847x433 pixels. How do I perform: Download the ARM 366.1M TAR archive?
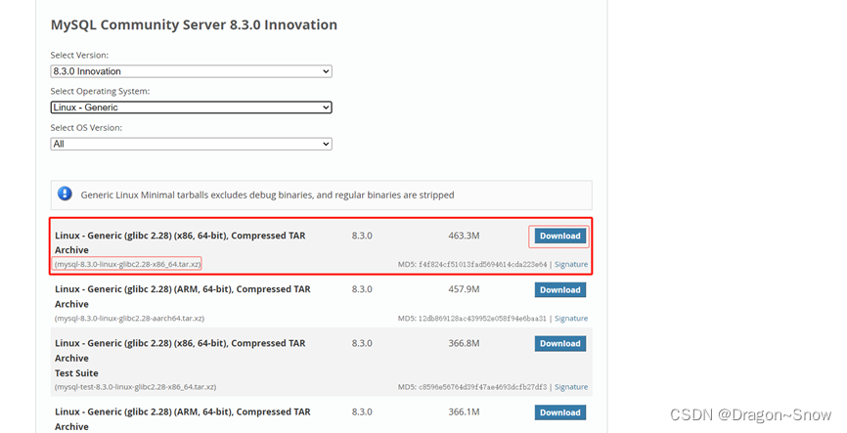pos(560,412)
